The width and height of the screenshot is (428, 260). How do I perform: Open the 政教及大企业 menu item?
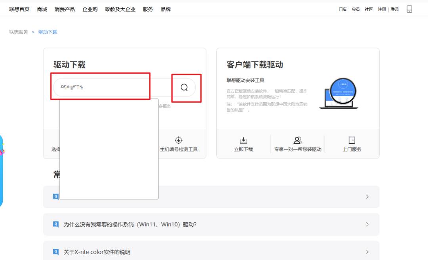[120, 9]
